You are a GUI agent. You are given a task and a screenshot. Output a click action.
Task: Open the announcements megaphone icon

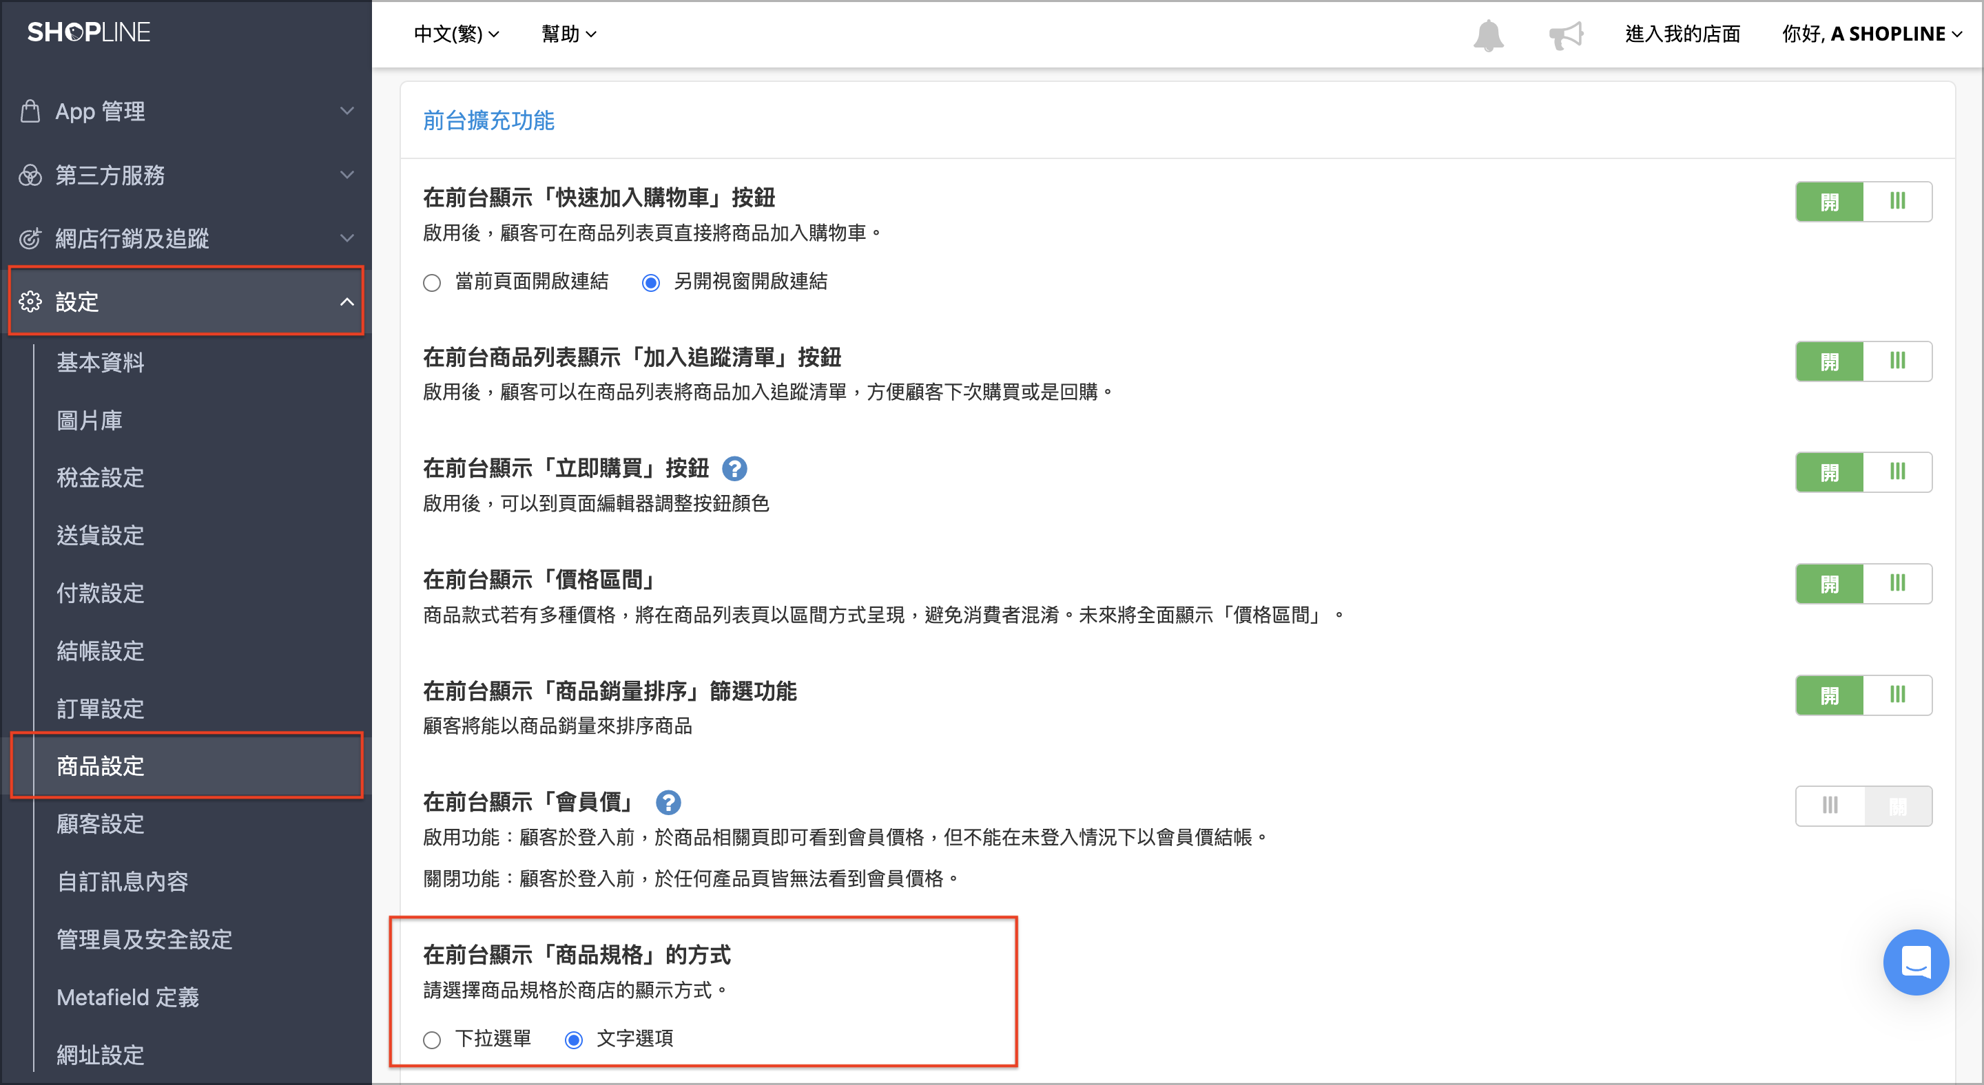(1566, 35)
